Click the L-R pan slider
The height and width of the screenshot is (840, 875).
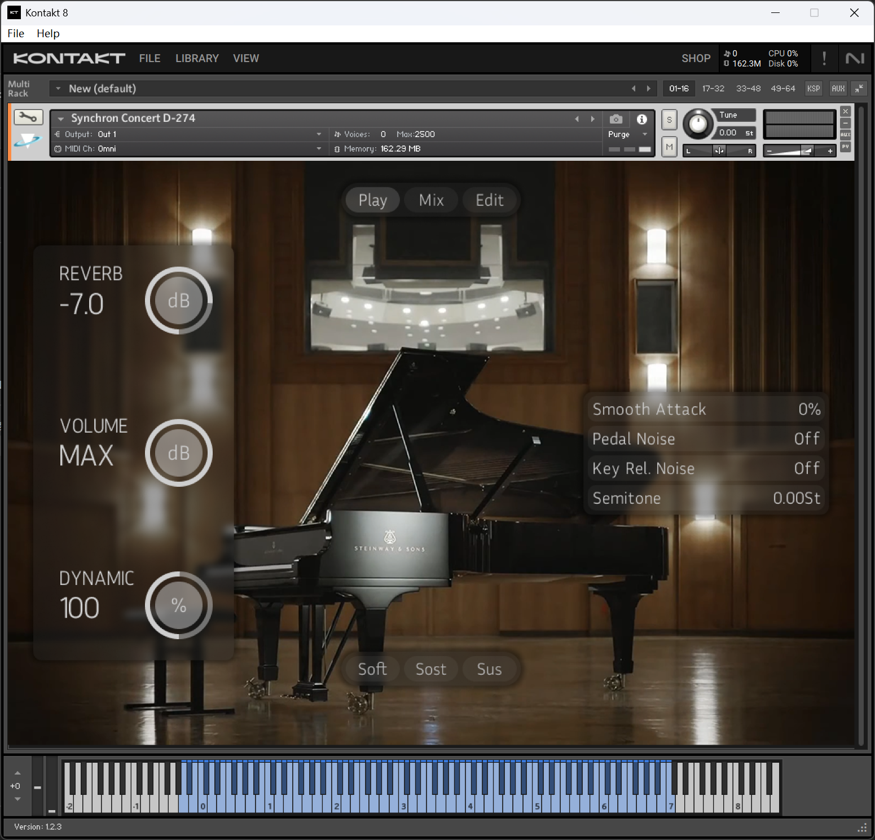(719, 151)
